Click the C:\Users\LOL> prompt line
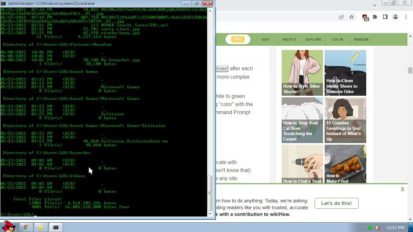The image size is (413, 232). tap(17, 215)
